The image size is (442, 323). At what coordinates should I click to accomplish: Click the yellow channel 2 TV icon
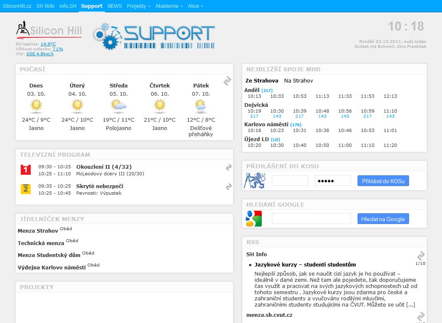pos(26,189)
